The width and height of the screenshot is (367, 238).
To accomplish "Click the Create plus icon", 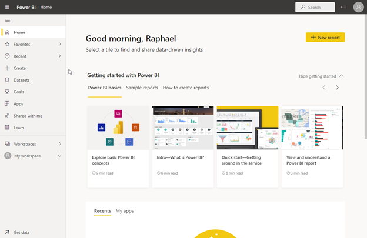I will point(7,68).
